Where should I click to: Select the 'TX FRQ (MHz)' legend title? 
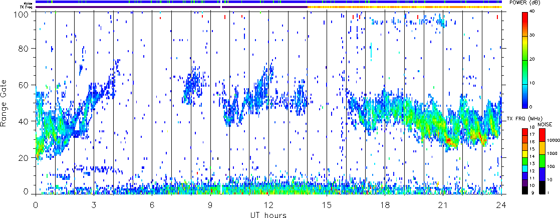tap(524, 119)
